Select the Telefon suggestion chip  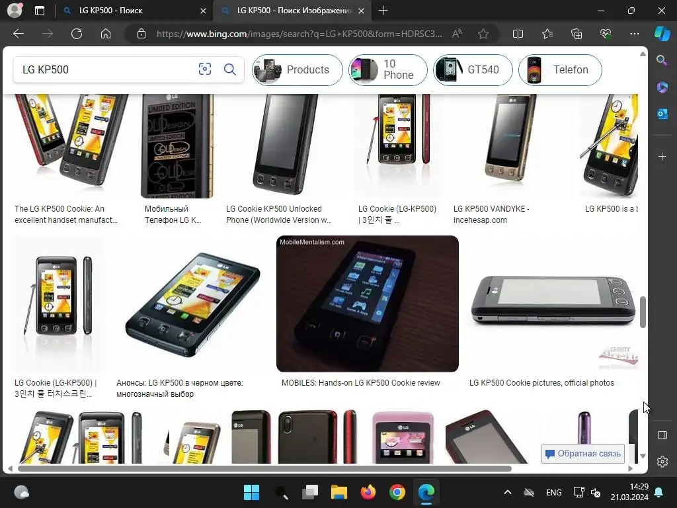560,70
